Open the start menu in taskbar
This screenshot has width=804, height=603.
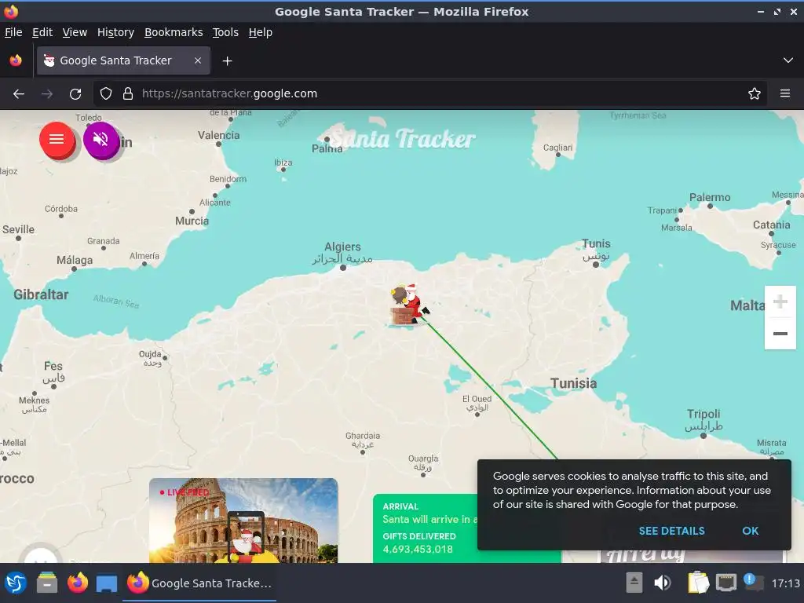point(16,583)
